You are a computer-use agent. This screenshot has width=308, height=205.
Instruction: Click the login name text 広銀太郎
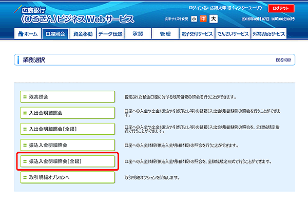coord(218,8)
